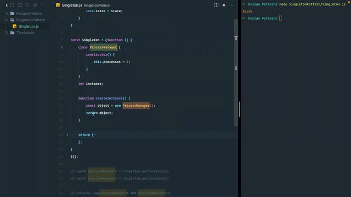The width and height of the screenshot is (351, 197).
Task: Select the Thumbnails folder name
Action: click(x=25, y=33)
